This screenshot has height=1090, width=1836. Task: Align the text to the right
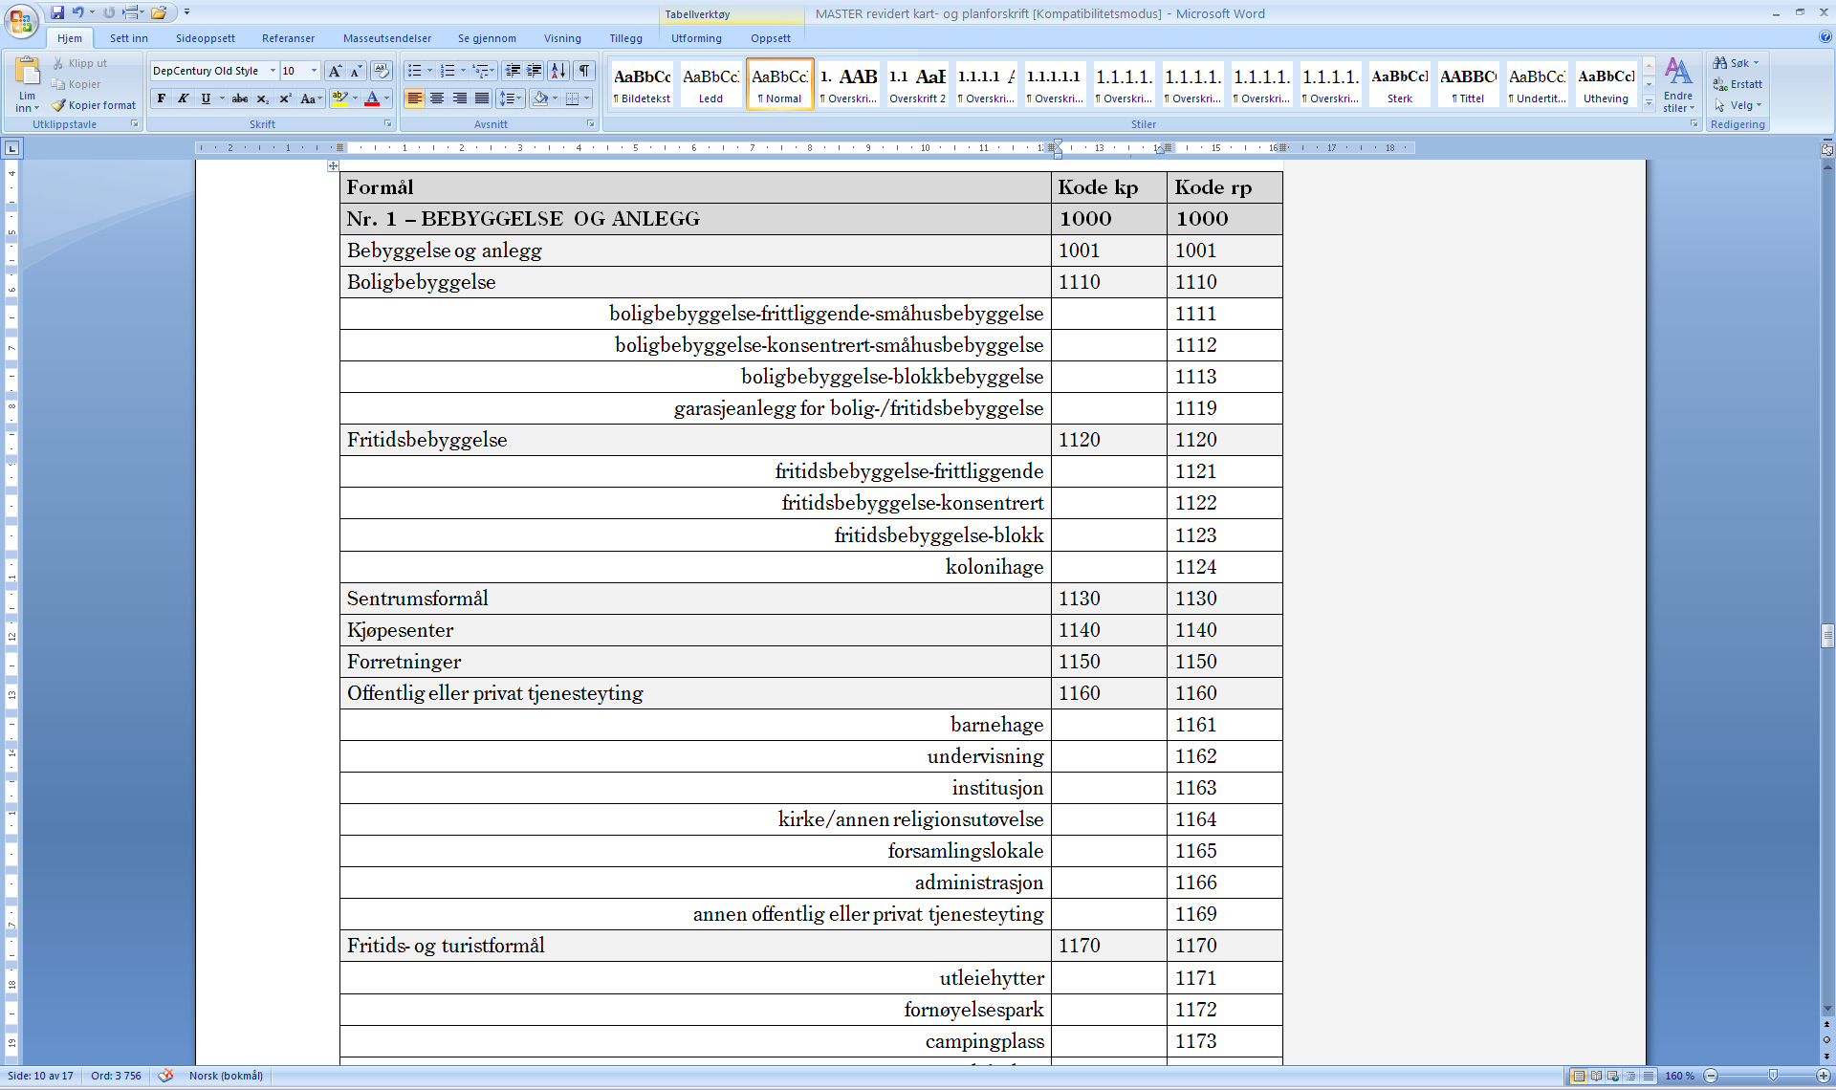(x=460, y=98)
